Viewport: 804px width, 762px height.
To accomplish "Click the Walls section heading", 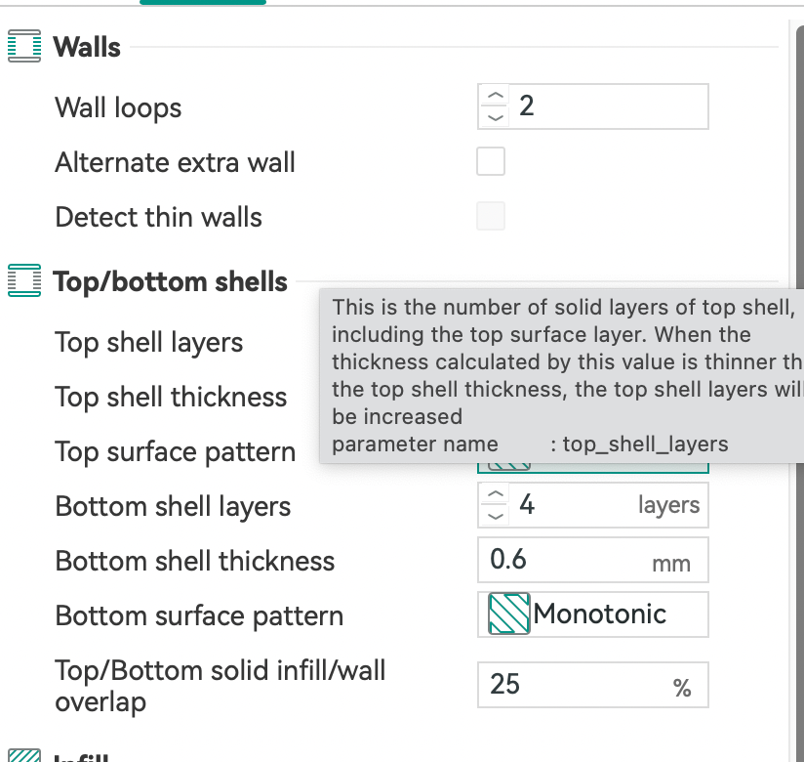I will coord(87,47).
